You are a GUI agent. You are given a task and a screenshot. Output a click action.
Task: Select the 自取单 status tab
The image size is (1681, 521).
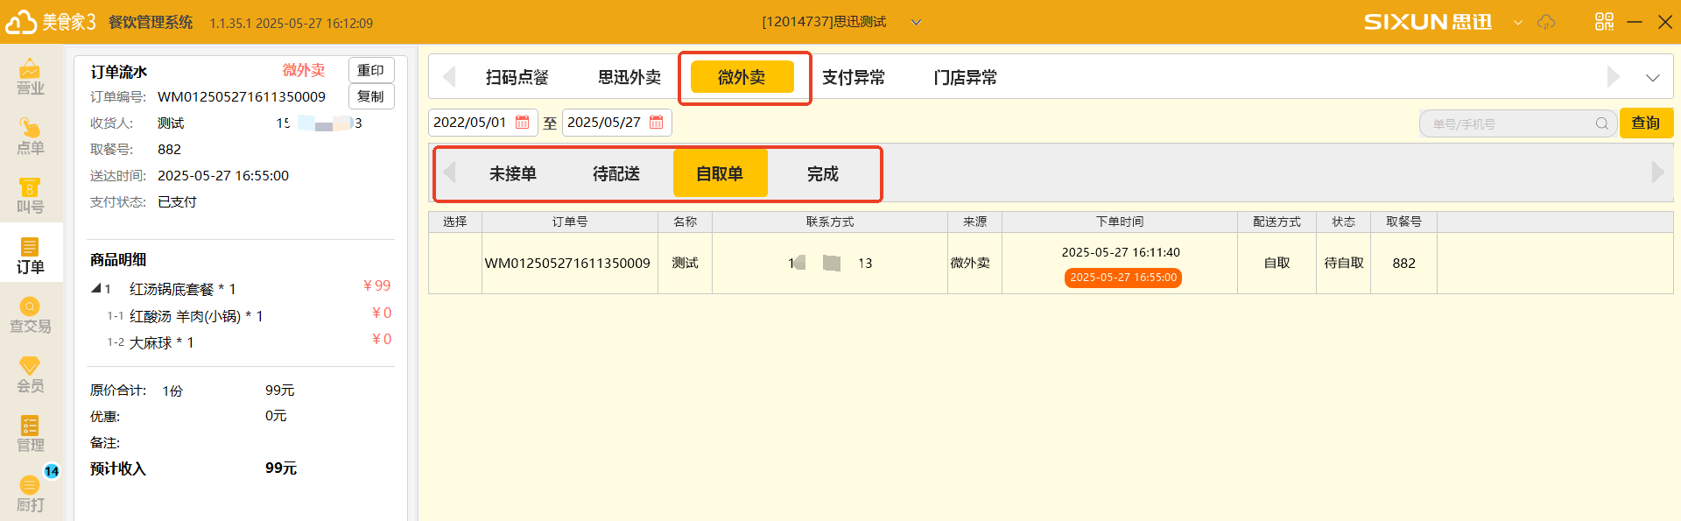tap(720, 173)
